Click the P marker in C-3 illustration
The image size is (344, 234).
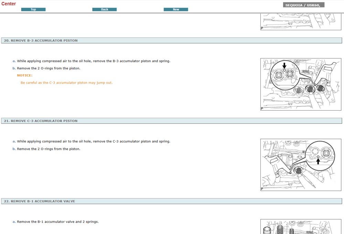(262, 189)
